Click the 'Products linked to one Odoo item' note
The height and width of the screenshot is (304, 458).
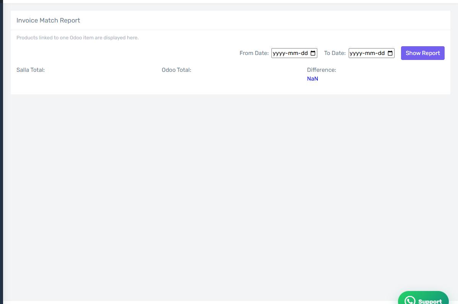77,38
